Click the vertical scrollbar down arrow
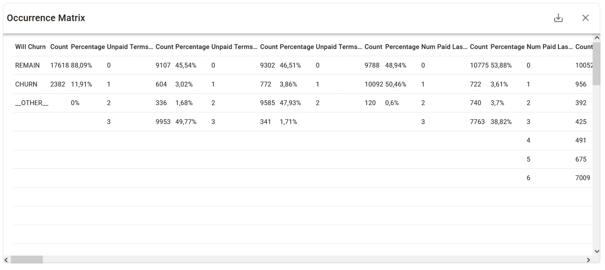This screenshot has width=605, height=270. coord(597,251)
